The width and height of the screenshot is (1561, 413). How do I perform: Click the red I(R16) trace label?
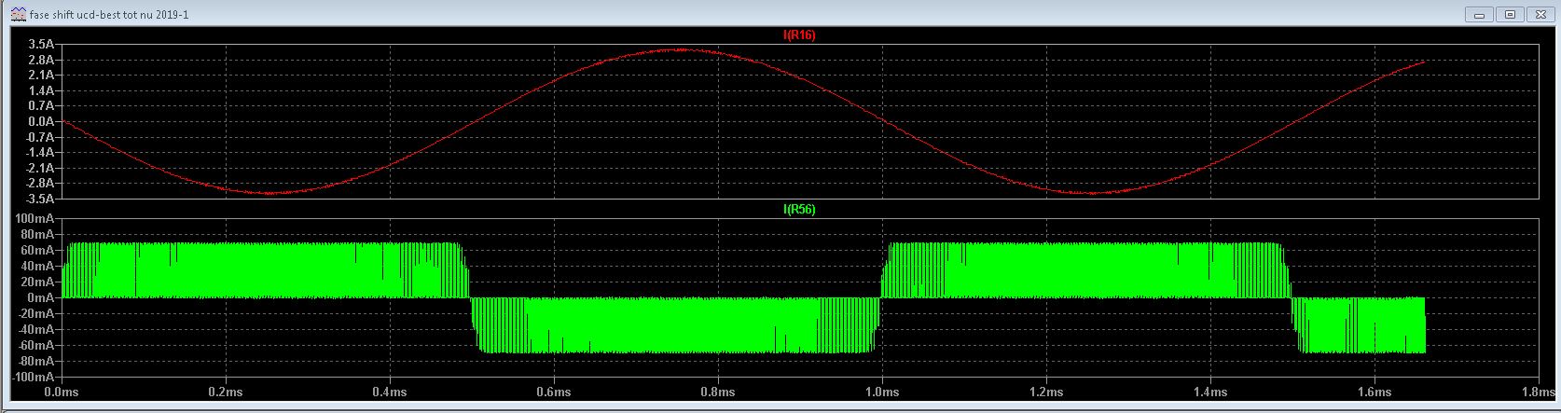click(799, 35)
